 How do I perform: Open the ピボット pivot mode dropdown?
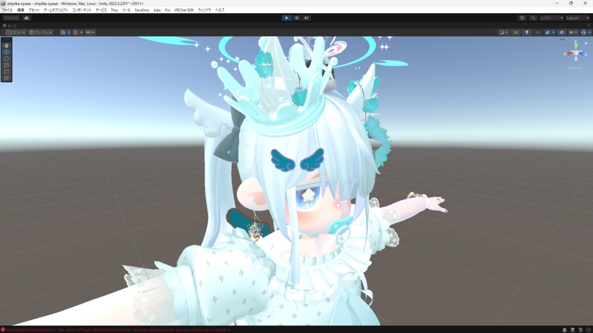coord(14,32)
